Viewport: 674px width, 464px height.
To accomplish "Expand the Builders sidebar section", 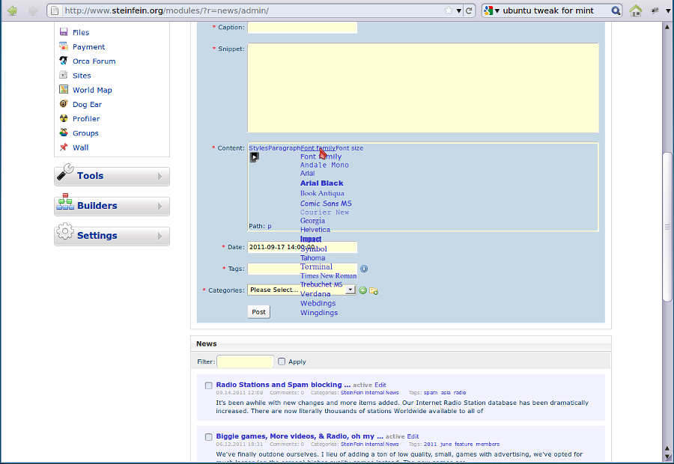I will point(112,206).
